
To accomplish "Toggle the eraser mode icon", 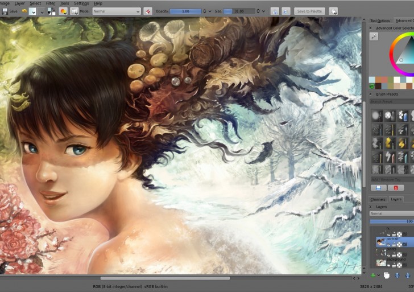I will (x=148, y=11).
